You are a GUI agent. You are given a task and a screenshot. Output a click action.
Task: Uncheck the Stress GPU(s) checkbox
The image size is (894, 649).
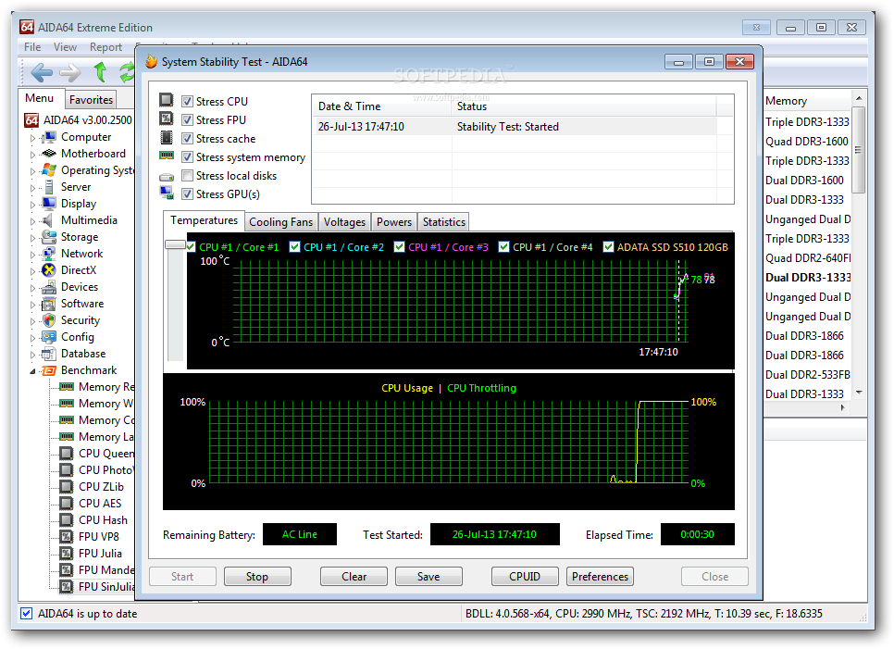(x=187, y=193)
